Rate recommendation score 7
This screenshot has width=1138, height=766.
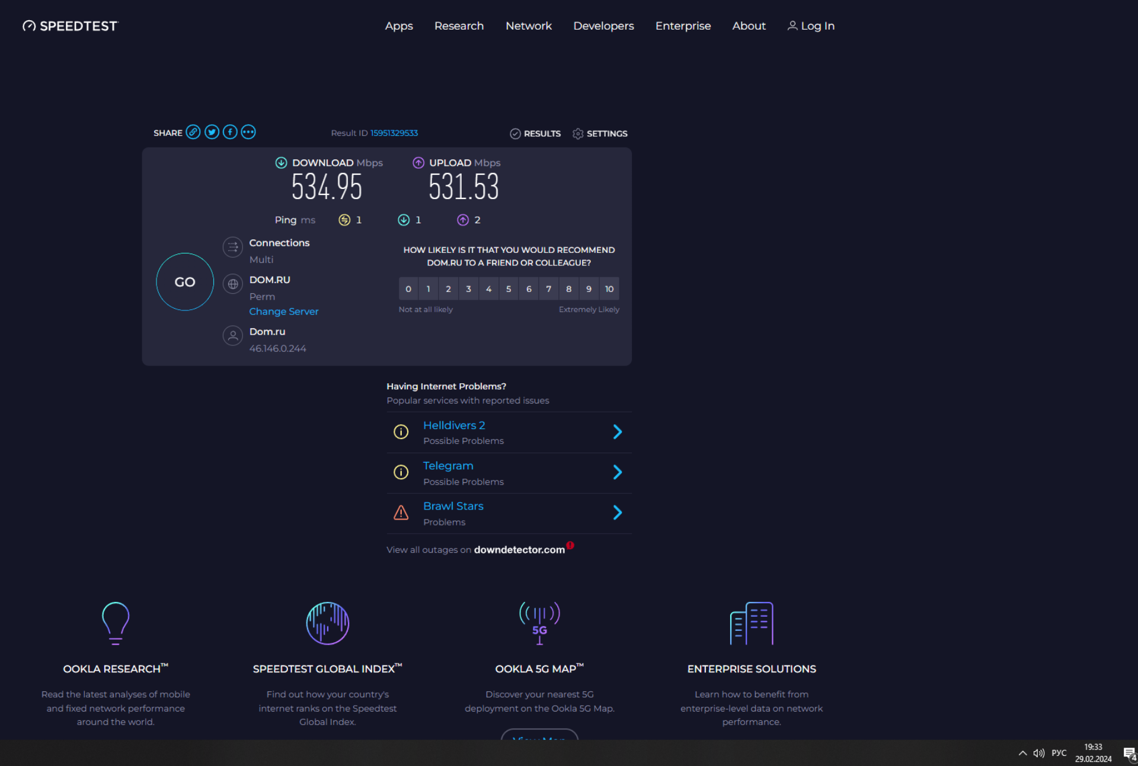pos(549,289)
